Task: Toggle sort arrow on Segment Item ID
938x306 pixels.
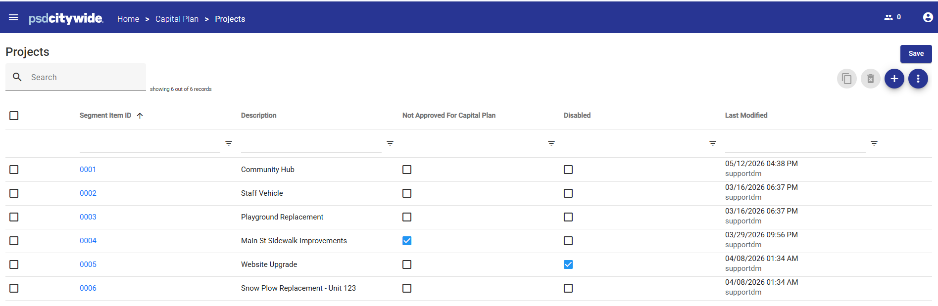Action: pos(140,116)
